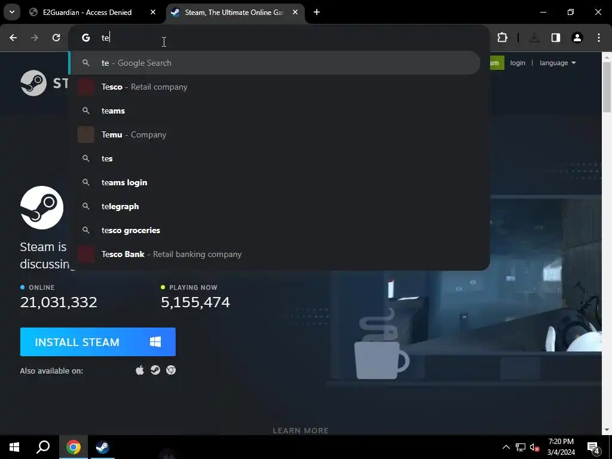Select the 'te - Google Search' suggestion
Screen dimensions: 612x459
click(x=274, y=63)
